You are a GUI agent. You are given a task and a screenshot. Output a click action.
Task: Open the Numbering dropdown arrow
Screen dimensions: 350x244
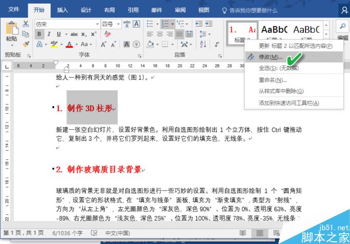click(x=172, y=24)
